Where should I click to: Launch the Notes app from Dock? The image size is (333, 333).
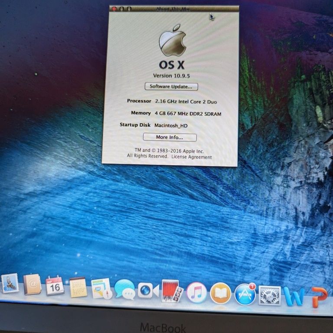coord(78,287)
